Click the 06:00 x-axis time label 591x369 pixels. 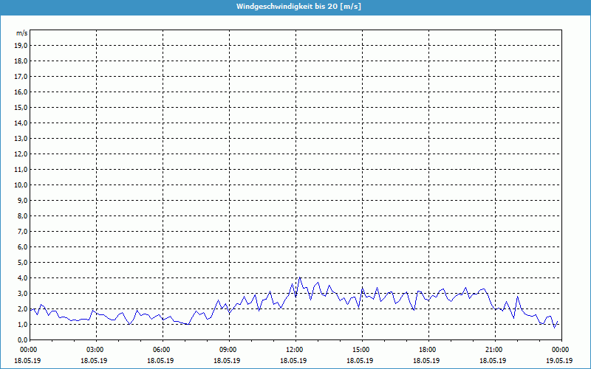[162, 350]
